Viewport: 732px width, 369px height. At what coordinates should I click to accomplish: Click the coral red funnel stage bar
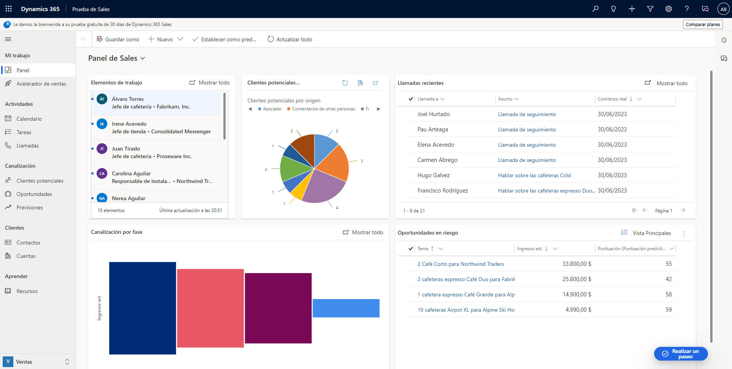210,308
